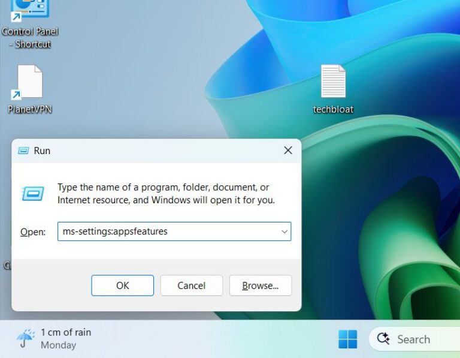Open the Windows Start button

pos(347,339)
